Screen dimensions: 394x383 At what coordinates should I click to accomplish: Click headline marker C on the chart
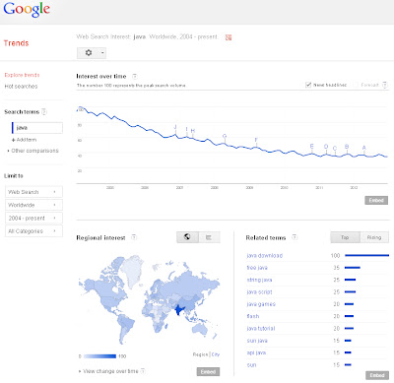[335, 148]
